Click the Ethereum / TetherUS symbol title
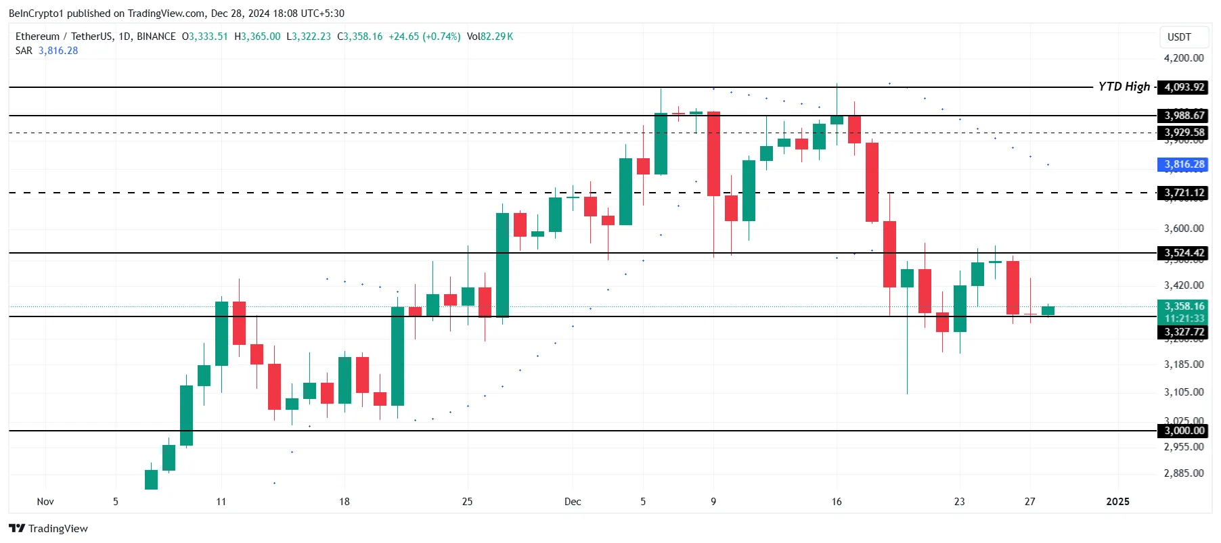 [64, 37]
